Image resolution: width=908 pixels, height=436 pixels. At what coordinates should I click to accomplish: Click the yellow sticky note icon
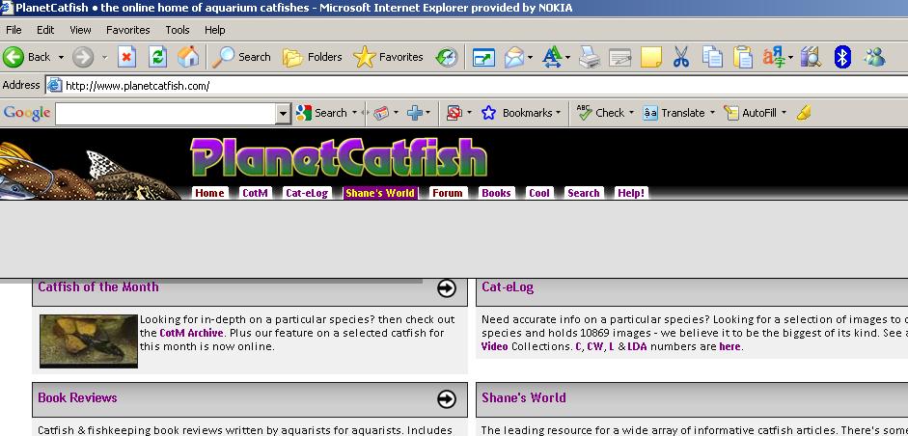pyautogui.click(x=651, y=57)
